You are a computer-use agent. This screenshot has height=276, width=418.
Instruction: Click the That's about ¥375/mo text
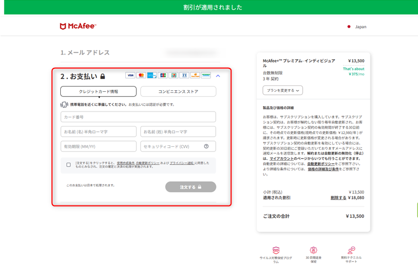tap(353, 72)
